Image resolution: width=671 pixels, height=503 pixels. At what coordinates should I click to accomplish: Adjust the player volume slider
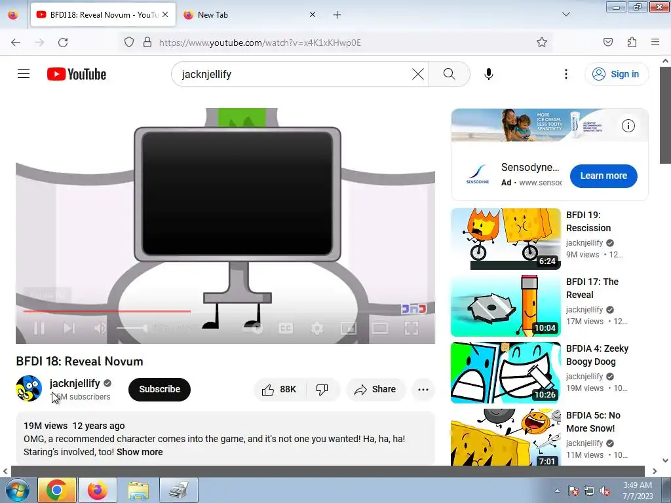click(x=131, y=328)
